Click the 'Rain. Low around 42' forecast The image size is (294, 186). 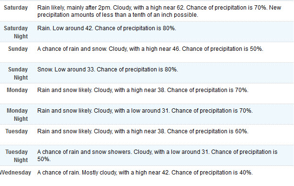coord(106,28)
